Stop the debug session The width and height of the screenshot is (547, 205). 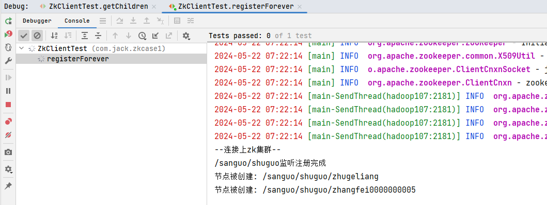click(x=8, y=105)
